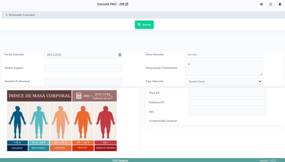Open the Tipo Atención dropdown

[224, 81]
